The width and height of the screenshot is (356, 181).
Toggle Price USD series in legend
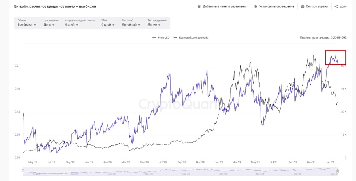click(161, 38)
